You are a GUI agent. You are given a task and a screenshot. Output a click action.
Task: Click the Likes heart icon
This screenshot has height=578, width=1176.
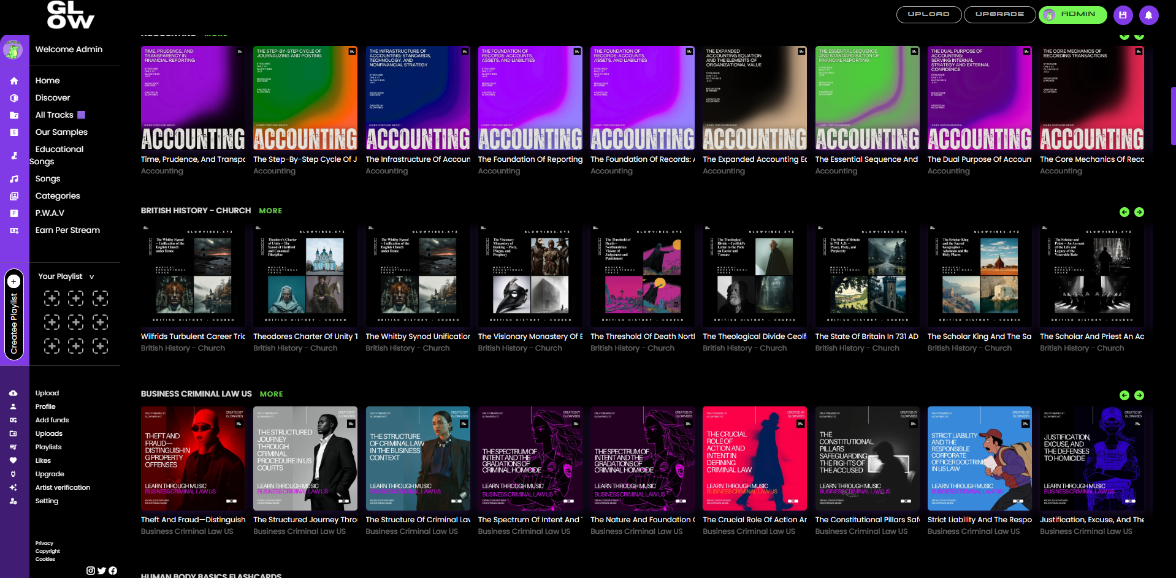point(13,461)
